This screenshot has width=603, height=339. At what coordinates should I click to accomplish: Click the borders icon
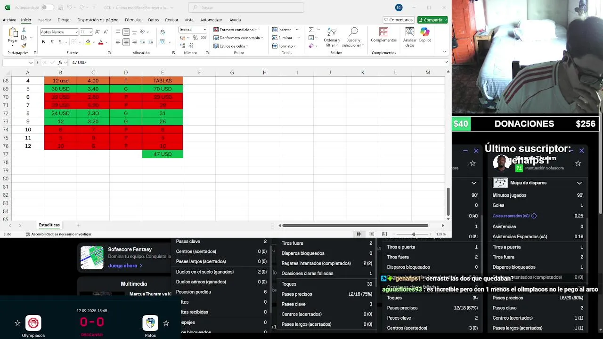tap(74, 42)
